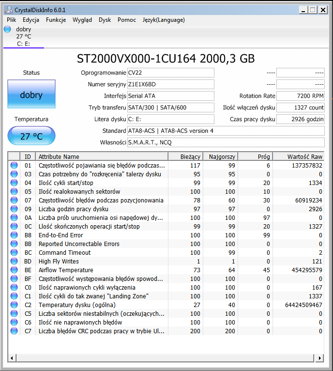The height and width of the screenshot is (371, 333).
Task: Click raw value 64424509467
Action: coord(303,305)
